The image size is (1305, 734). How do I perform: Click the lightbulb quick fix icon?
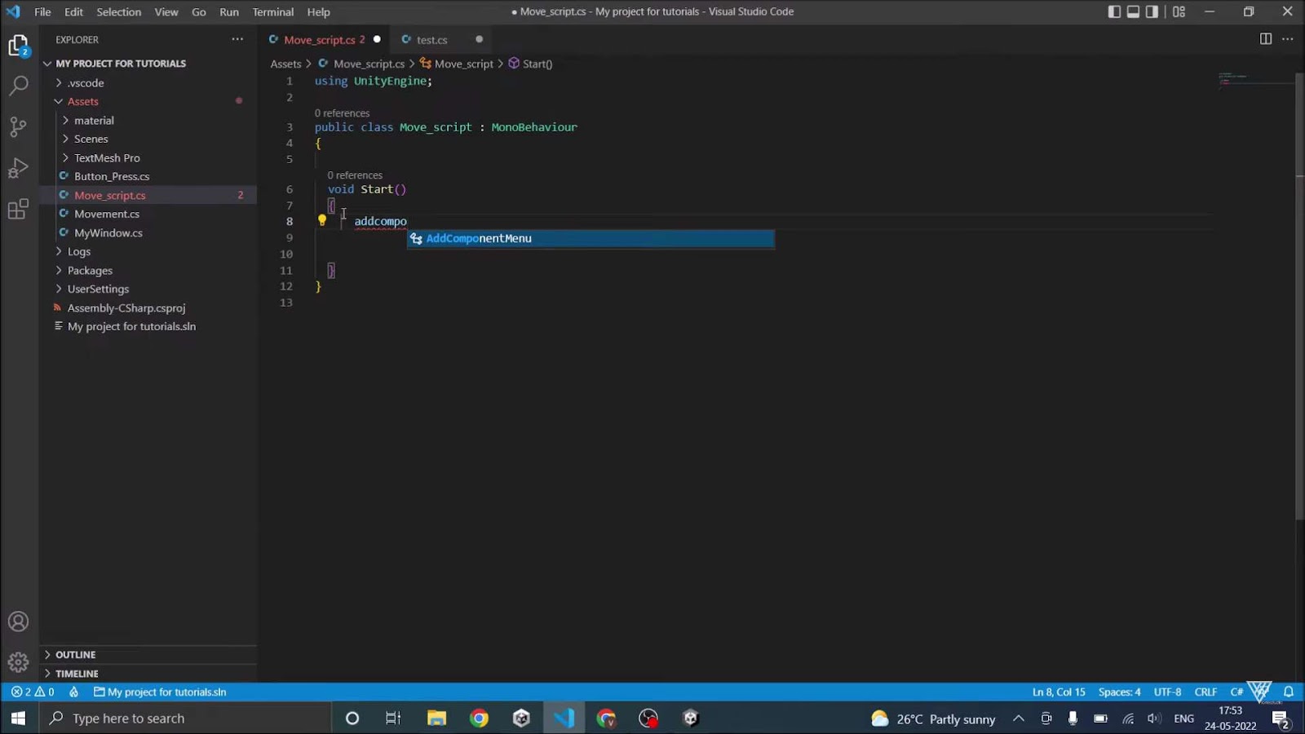[322, 220]
